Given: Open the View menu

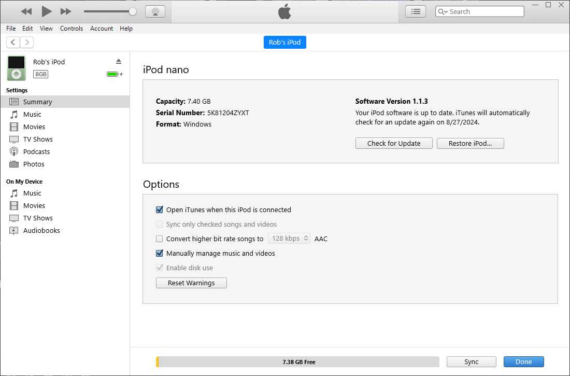Looking at the screenshot, I should (46, 29).
